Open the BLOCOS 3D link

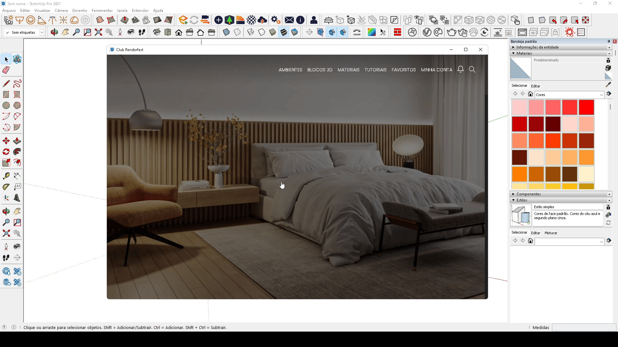[320, 70]
